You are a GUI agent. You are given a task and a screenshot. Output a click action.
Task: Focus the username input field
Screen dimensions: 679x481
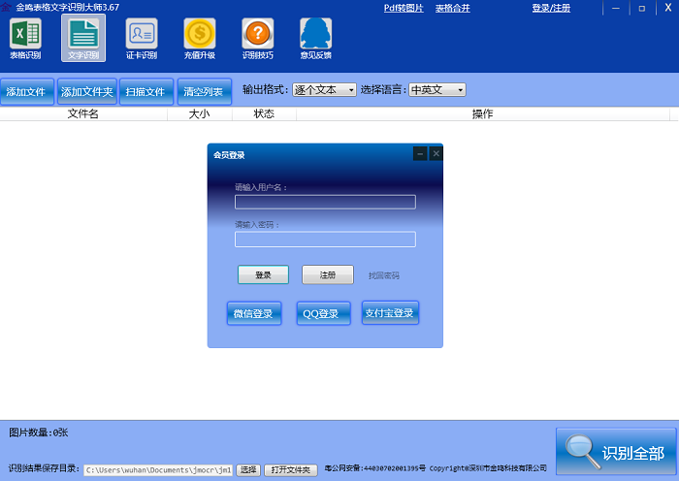[325, 202]
